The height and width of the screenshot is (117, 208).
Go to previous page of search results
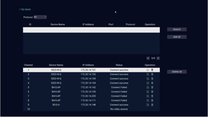[x=148, y=58]
